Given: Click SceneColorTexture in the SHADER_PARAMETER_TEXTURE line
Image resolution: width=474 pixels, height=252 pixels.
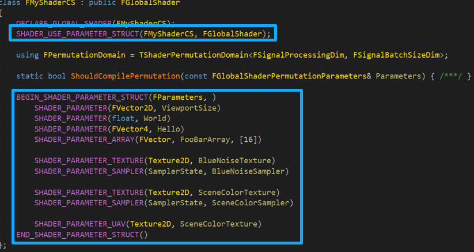Looking at the screenshot, I should [237, 193].
